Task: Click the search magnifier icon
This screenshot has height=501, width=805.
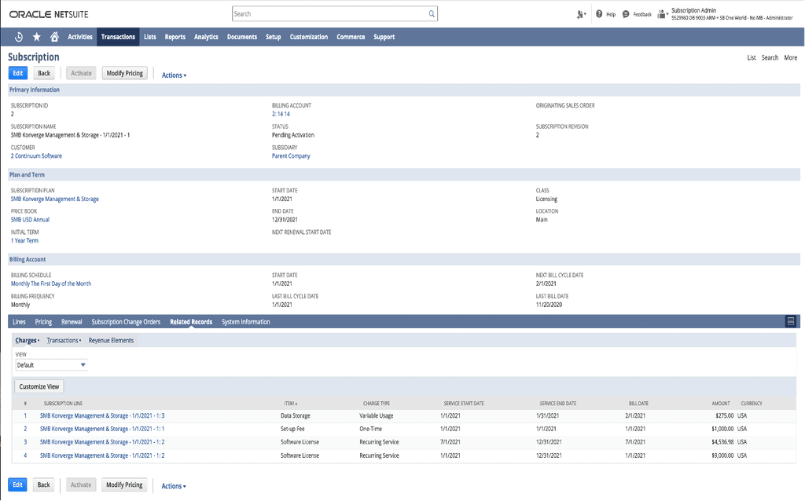Action: 432,14
